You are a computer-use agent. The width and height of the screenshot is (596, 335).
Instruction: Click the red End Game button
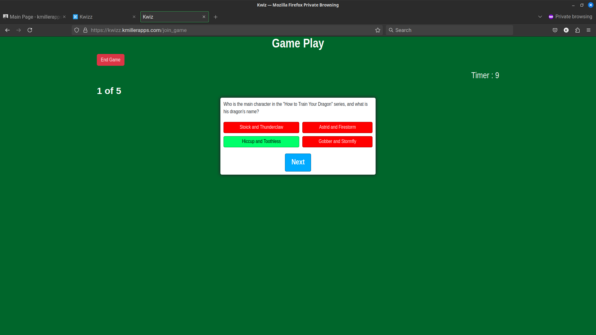pyautogui.click(x=111, y=60)
